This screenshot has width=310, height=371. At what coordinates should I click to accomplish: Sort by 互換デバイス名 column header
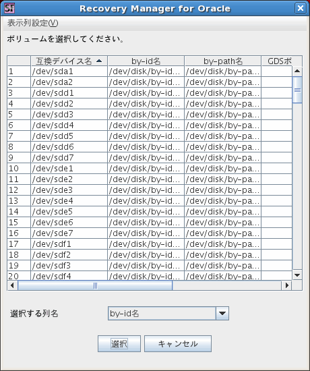tap(69, 61)
